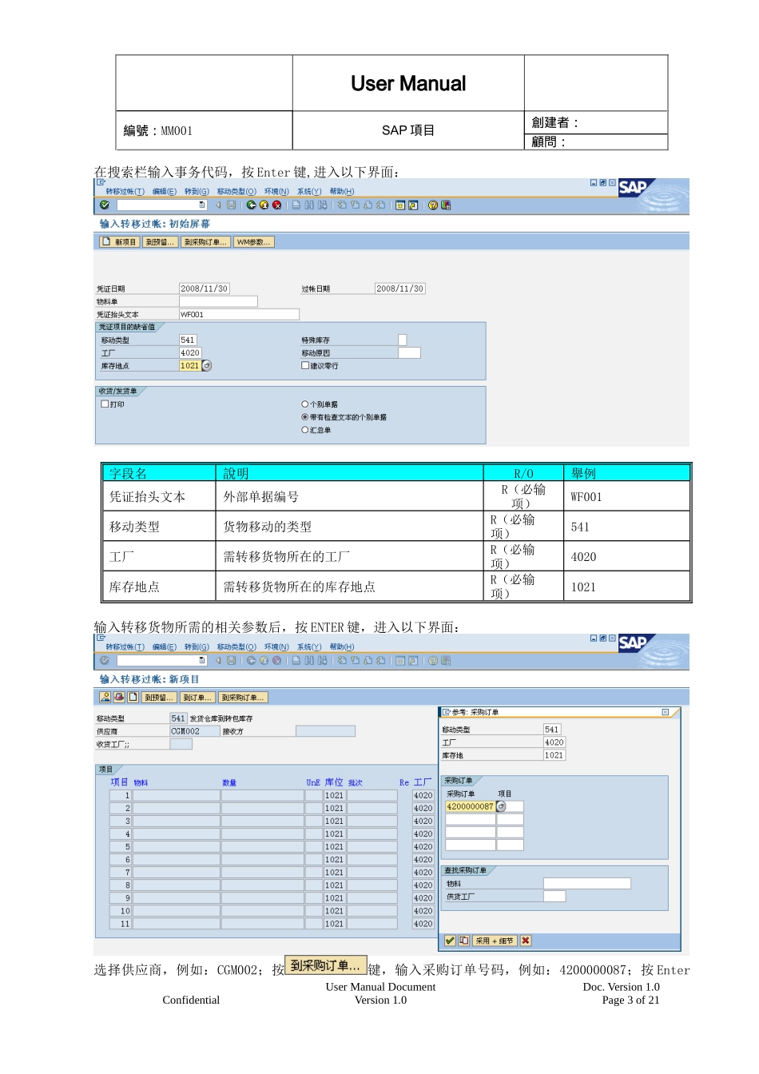Open 转移过帐(T) menu in second SAP screen
Image resolution: width=759 pixels, height=1074 pixels.
[x=125, y=647]
